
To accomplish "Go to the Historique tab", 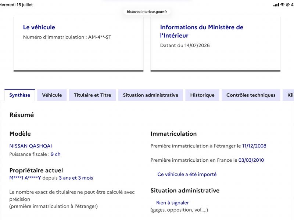I will (202, 95).
